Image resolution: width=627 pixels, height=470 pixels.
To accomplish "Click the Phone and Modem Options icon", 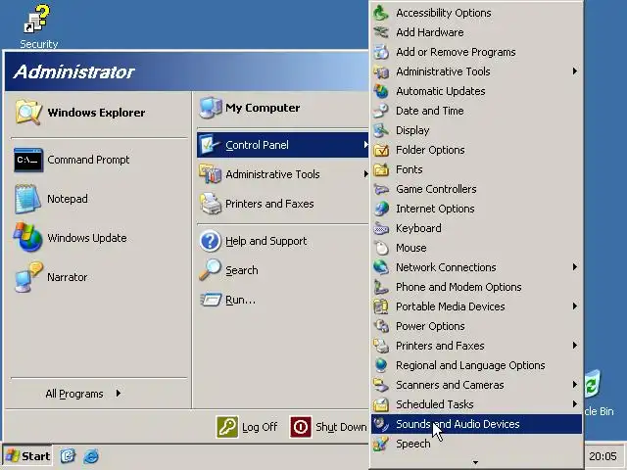I will 381,287.
